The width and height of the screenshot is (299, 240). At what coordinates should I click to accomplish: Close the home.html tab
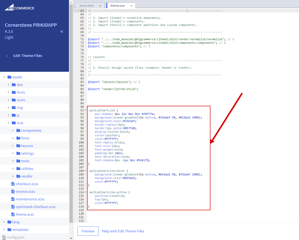pyautogui.click(x=100, y=6)
